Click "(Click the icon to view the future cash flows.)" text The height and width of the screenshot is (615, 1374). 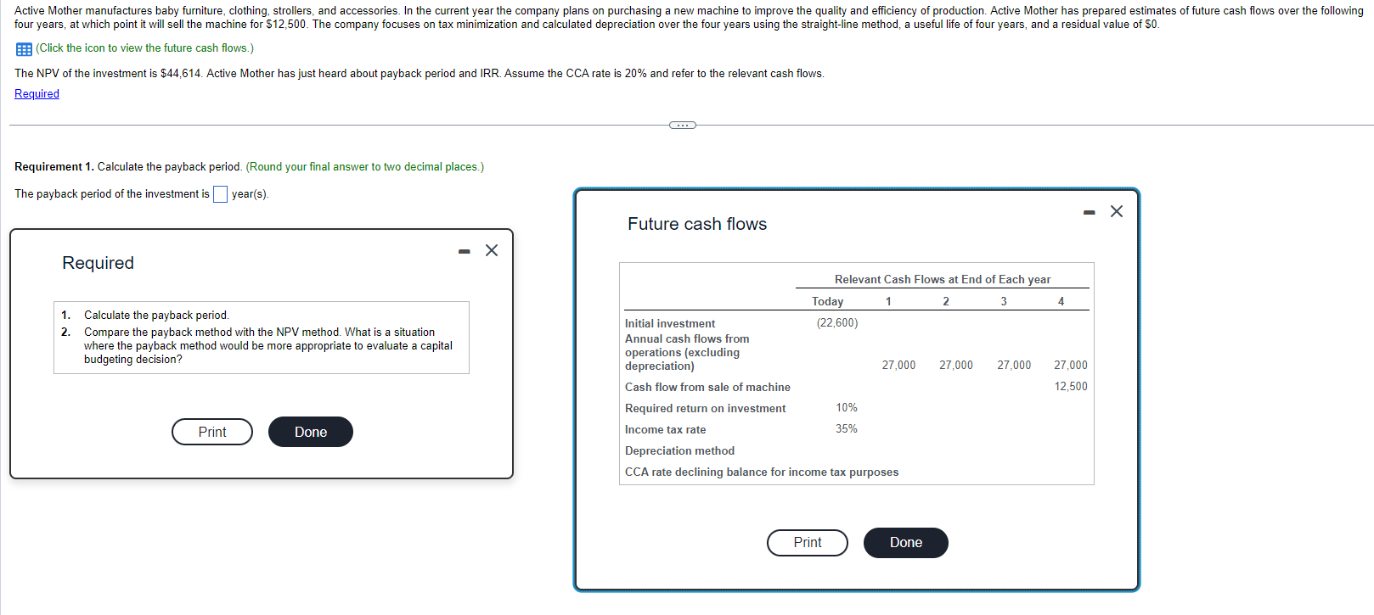144,48
